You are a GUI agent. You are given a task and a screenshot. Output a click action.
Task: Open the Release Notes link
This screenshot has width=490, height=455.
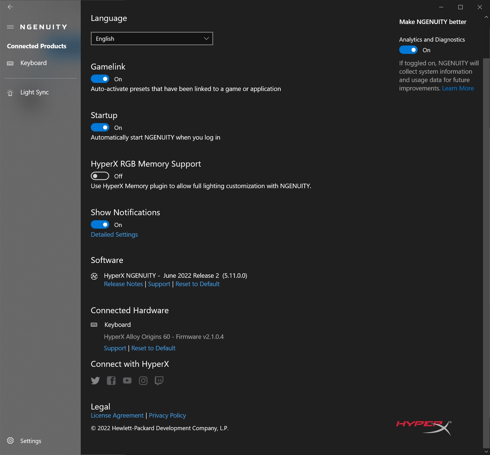(123, 284)
